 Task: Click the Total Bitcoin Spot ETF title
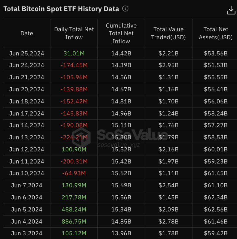61,9
